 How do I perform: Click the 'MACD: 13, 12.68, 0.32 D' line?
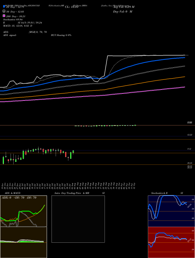pos(18,26)
